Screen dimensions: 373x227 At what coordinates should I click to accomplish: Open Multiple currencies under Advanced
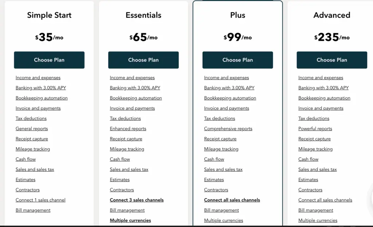pyautogui.click(x=318, y=220)
